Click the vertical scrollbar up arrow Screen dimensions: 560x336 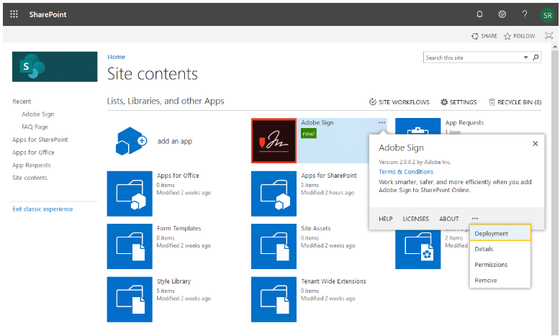click(x=555, y=47)
